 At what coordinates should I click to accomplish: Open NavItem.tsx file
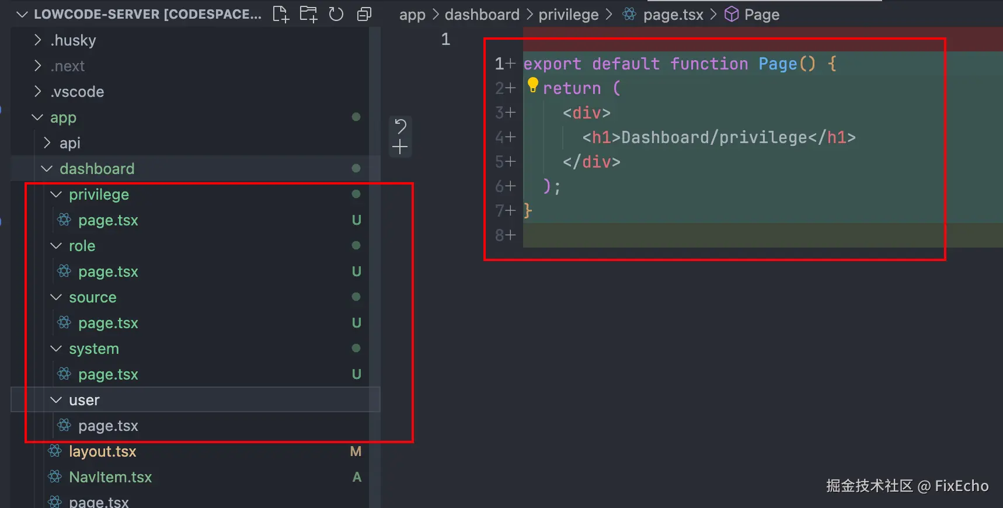pos(110,477)
